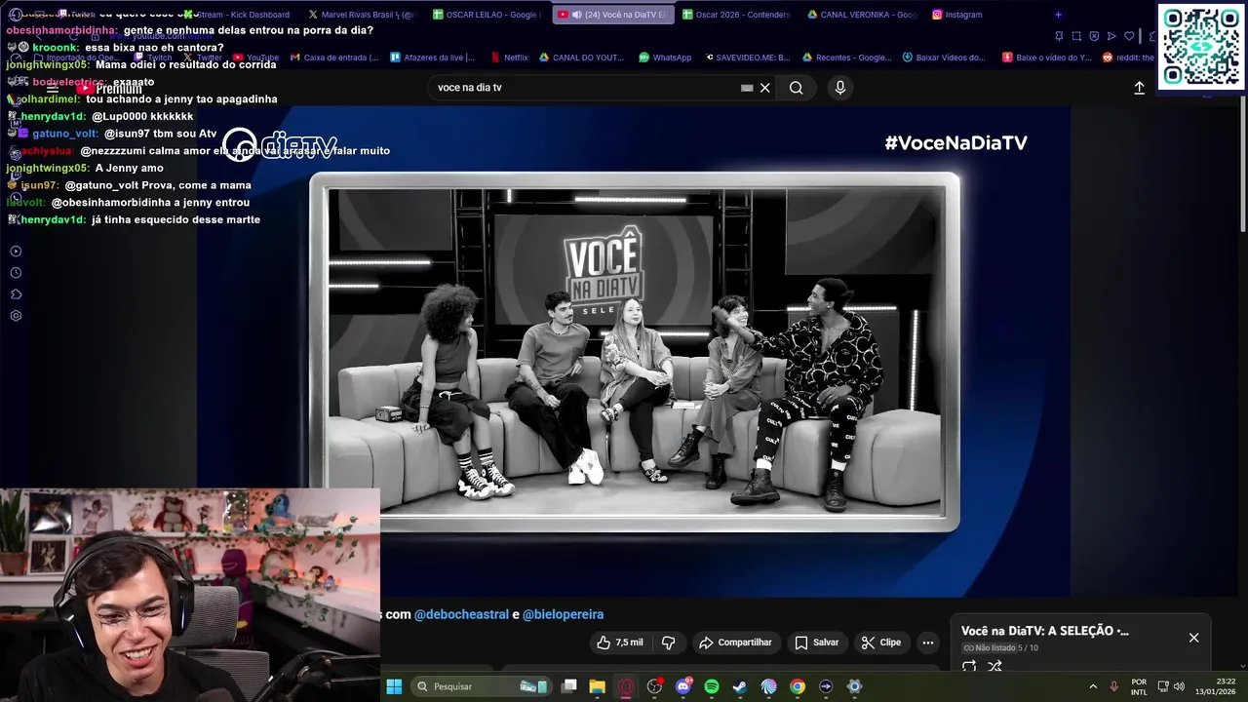Open Afazeres da live bookmark
Screen dimensions: 1248x702
pos(433,58)
